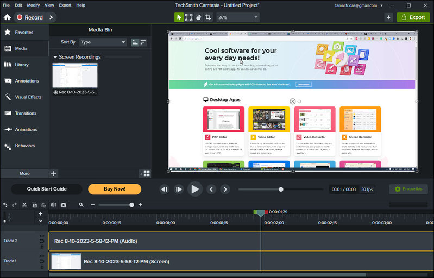Cut selection with the scissors icon
This screenshot has height=278, width=434.
click(24, 205)
